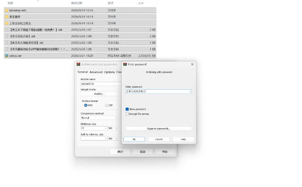Expand the Compression method dropdown

[116, 118]
